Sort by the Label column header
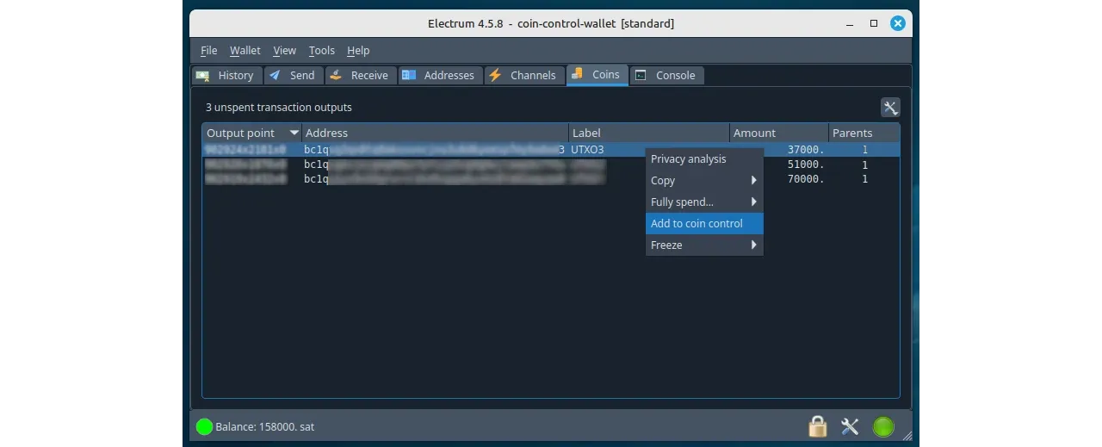1102x447 pixels. 649,133
